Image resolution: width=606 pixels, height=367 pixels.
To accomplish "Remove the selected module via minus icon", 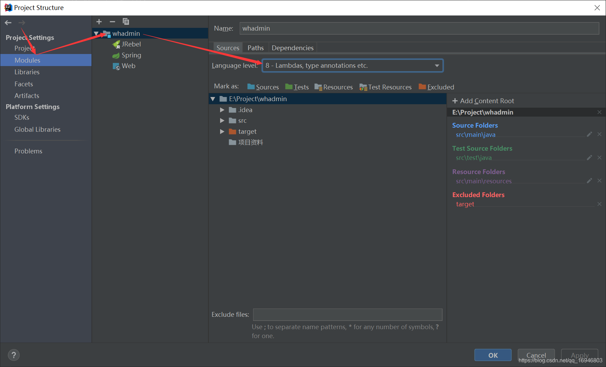I will [x=112, y=21].
